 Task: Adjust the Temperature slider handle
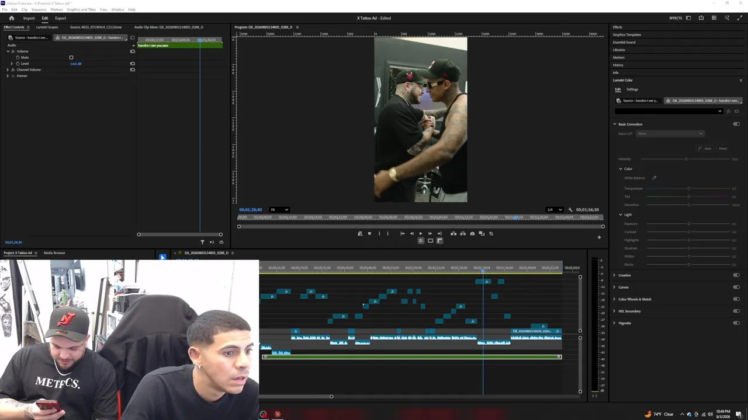click(689, 188)
